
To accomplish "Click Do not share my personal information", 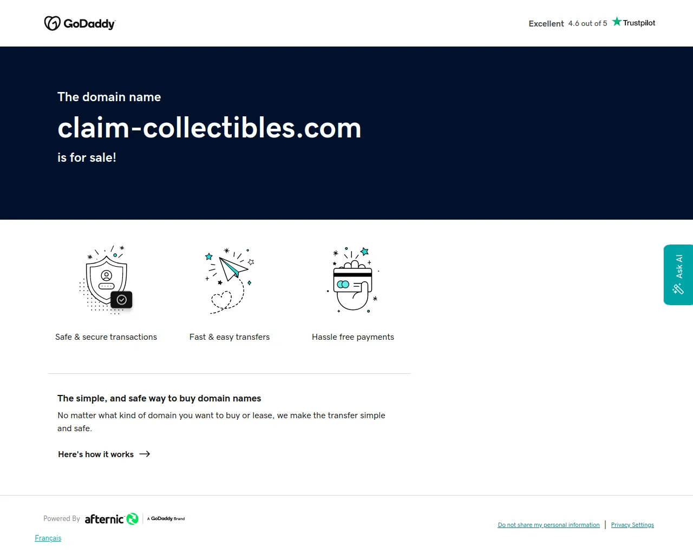I will tap(548, 525).
